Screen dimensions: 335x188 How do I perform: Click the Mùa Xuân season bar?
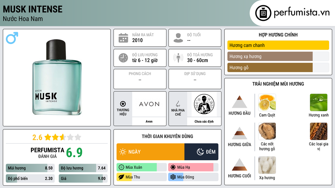point(142,167)
